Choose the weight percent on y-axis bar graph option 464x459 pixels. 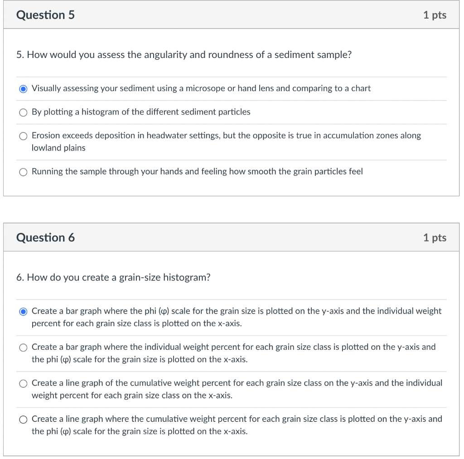click(x=23, y=348)
